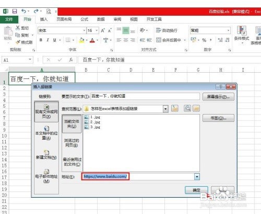Click the Decrease Decimal icon
The width and height of the screenshot is (261, 214).
point(227,40)
